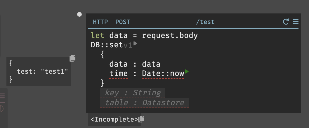Click the request.body expression
The width and height of the screenshot is (309, 128).
[x=170, y=36]
